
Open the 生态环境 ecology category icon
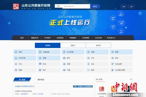click(16, 58)
